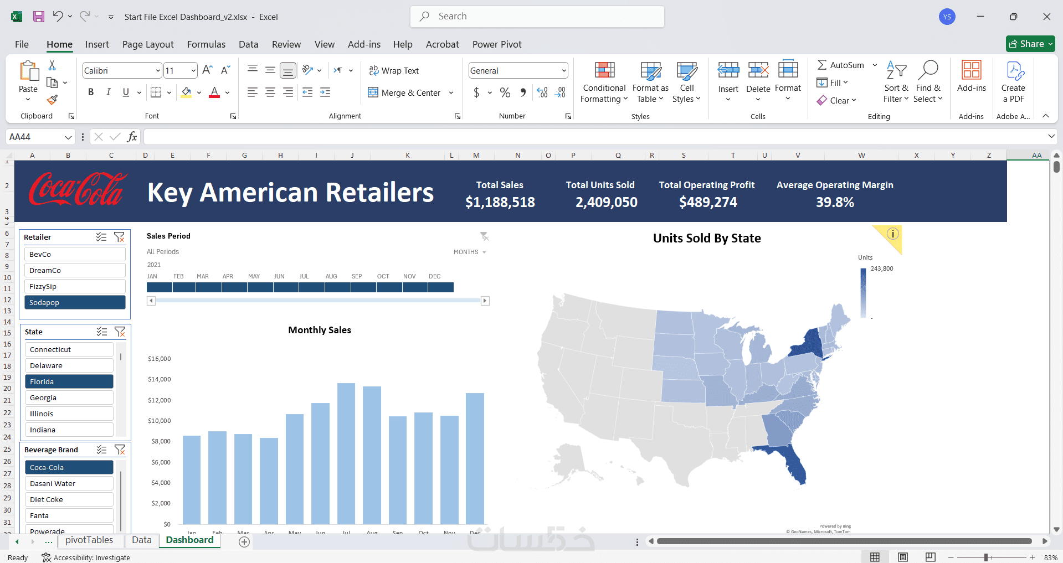
Task: Toggle Bold formatting
Action: tap(91, 92)
